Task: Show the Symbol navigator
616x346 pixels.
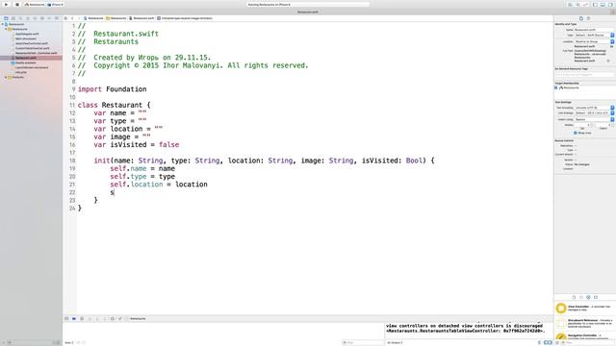Action: (x=13, y=18)
